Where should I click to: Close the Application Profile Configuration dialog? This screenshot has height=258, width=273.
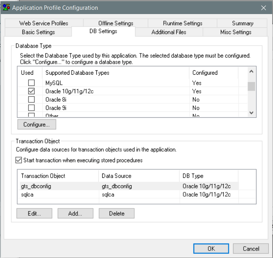(263, 7)
